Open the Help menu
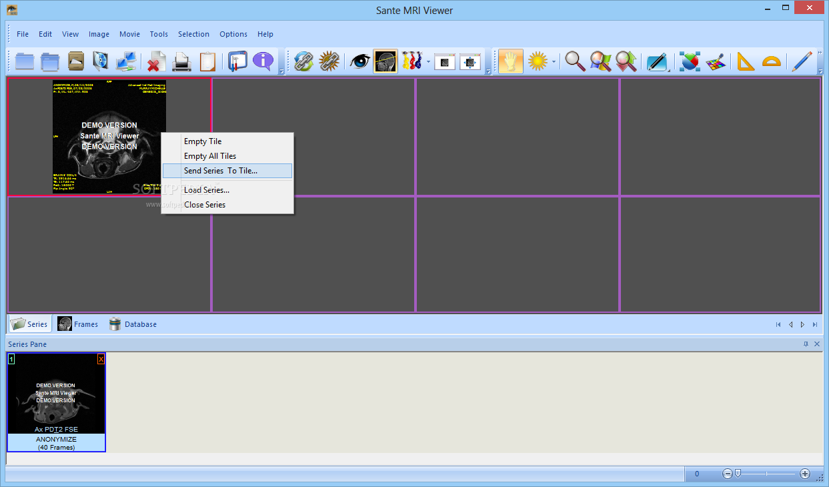829x487 pixels. tap(265, 34)
